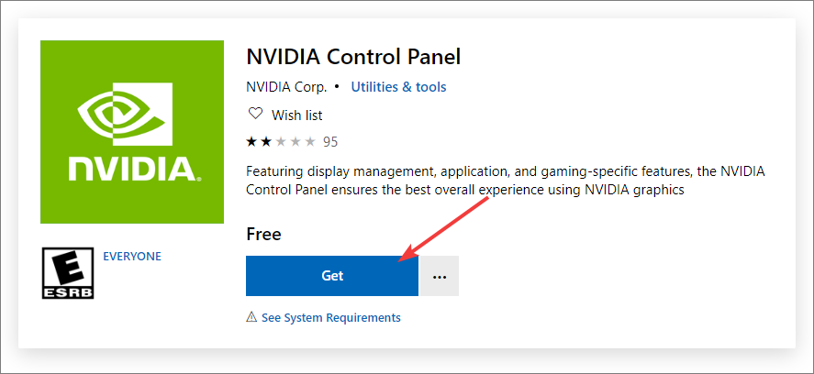Image resolution: width=814 pixels, height=374 pixels.
Task: Click the warning triangle icon
Action: [x=251, y=316]
